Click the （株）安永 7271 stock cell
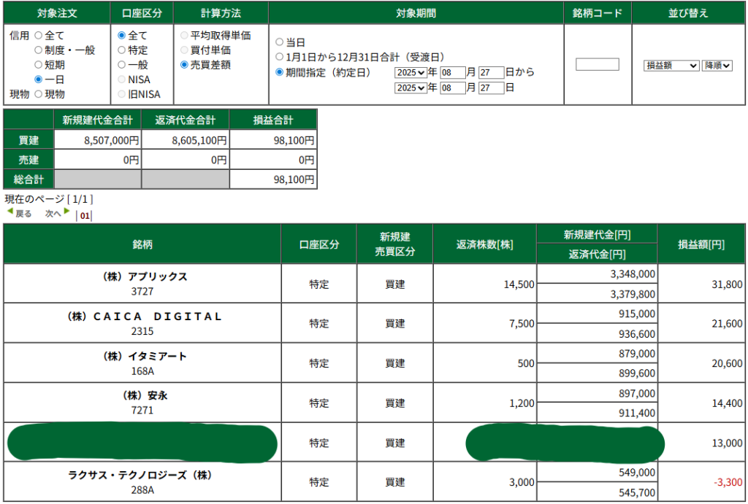This screenshot has width=748, height=504. pyautogui.click(x=142, y=403)
